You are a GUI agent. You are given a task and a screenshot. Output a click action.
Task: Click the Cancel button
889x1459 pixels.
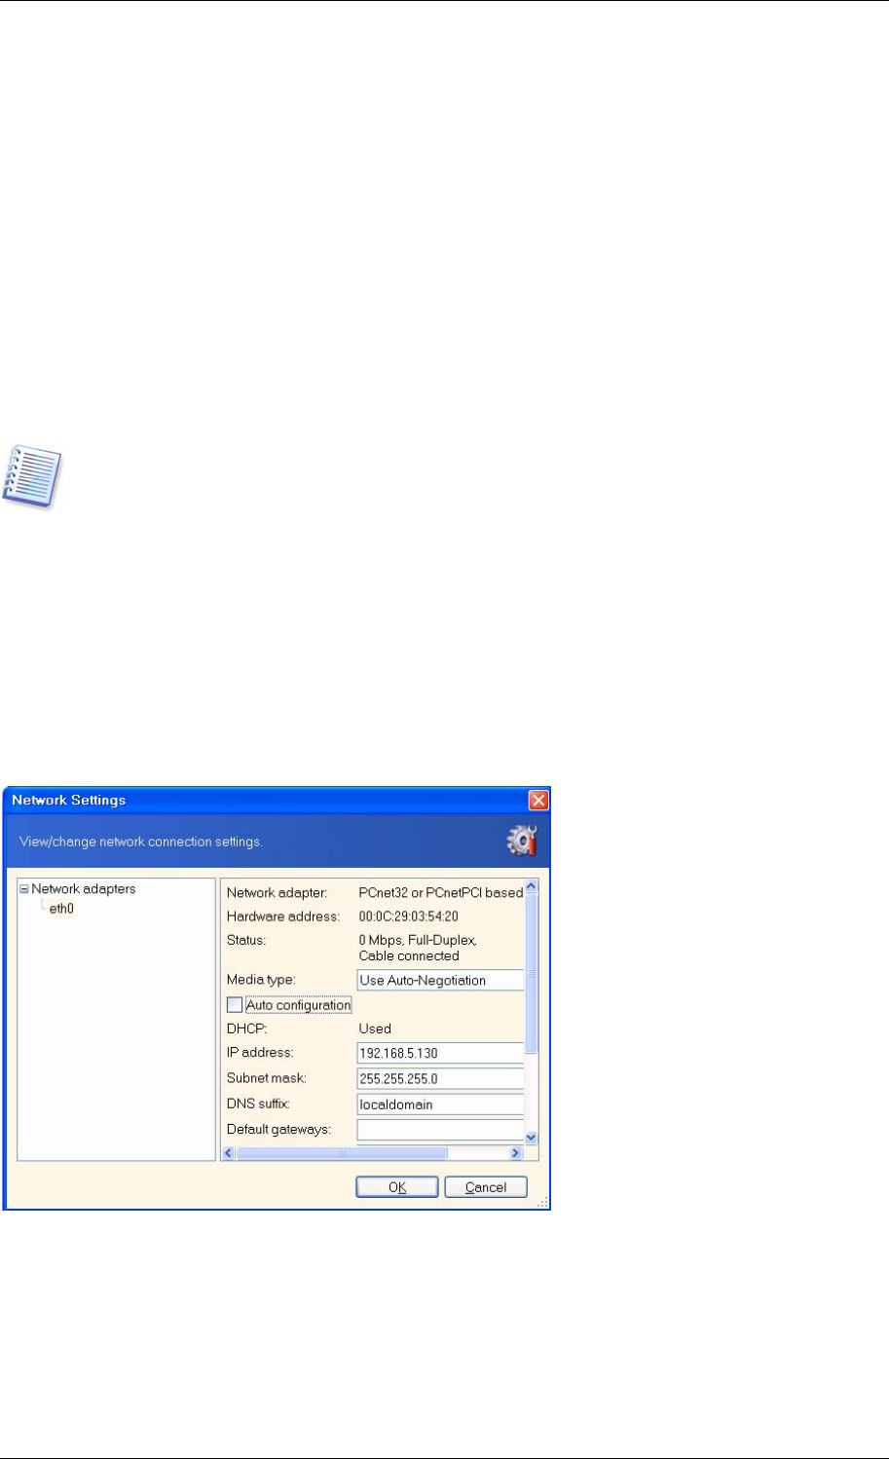[486, 1187]
